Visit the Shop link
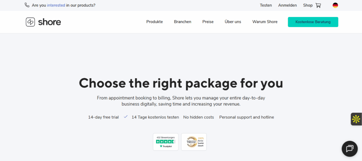 coord(308,5)
